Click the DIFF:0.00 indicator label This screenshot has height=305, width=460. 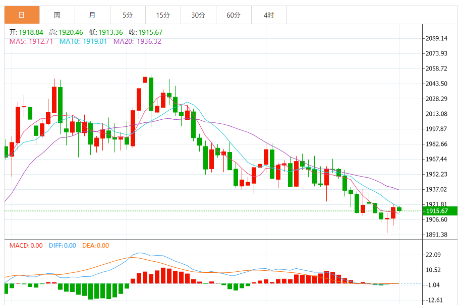point(62,245)
